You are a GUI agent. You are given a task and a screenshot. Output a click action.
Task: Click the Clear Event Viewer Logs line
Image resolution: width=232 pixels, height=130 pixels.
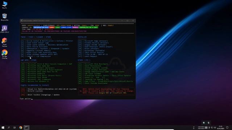coord(35,43)
